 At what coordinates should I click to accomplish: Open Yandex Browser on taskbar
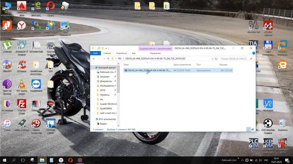pyautogui.click(x=61, y=160)
